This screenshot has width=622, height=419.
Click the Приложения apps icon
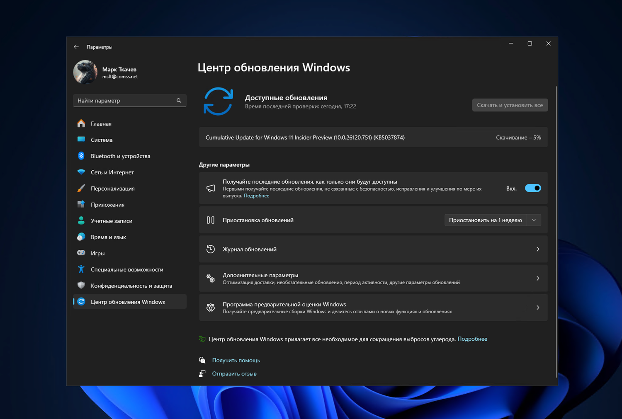(81, 204)
